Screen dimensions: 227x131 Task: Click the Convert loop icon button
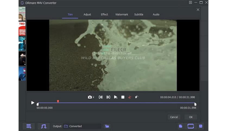[x=191, y=126]
